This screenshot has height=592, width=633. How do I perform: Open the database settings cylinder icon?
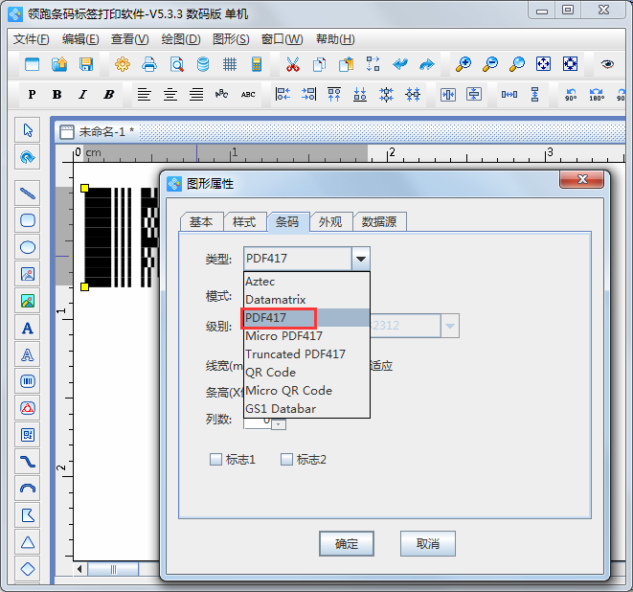[203, 64]
